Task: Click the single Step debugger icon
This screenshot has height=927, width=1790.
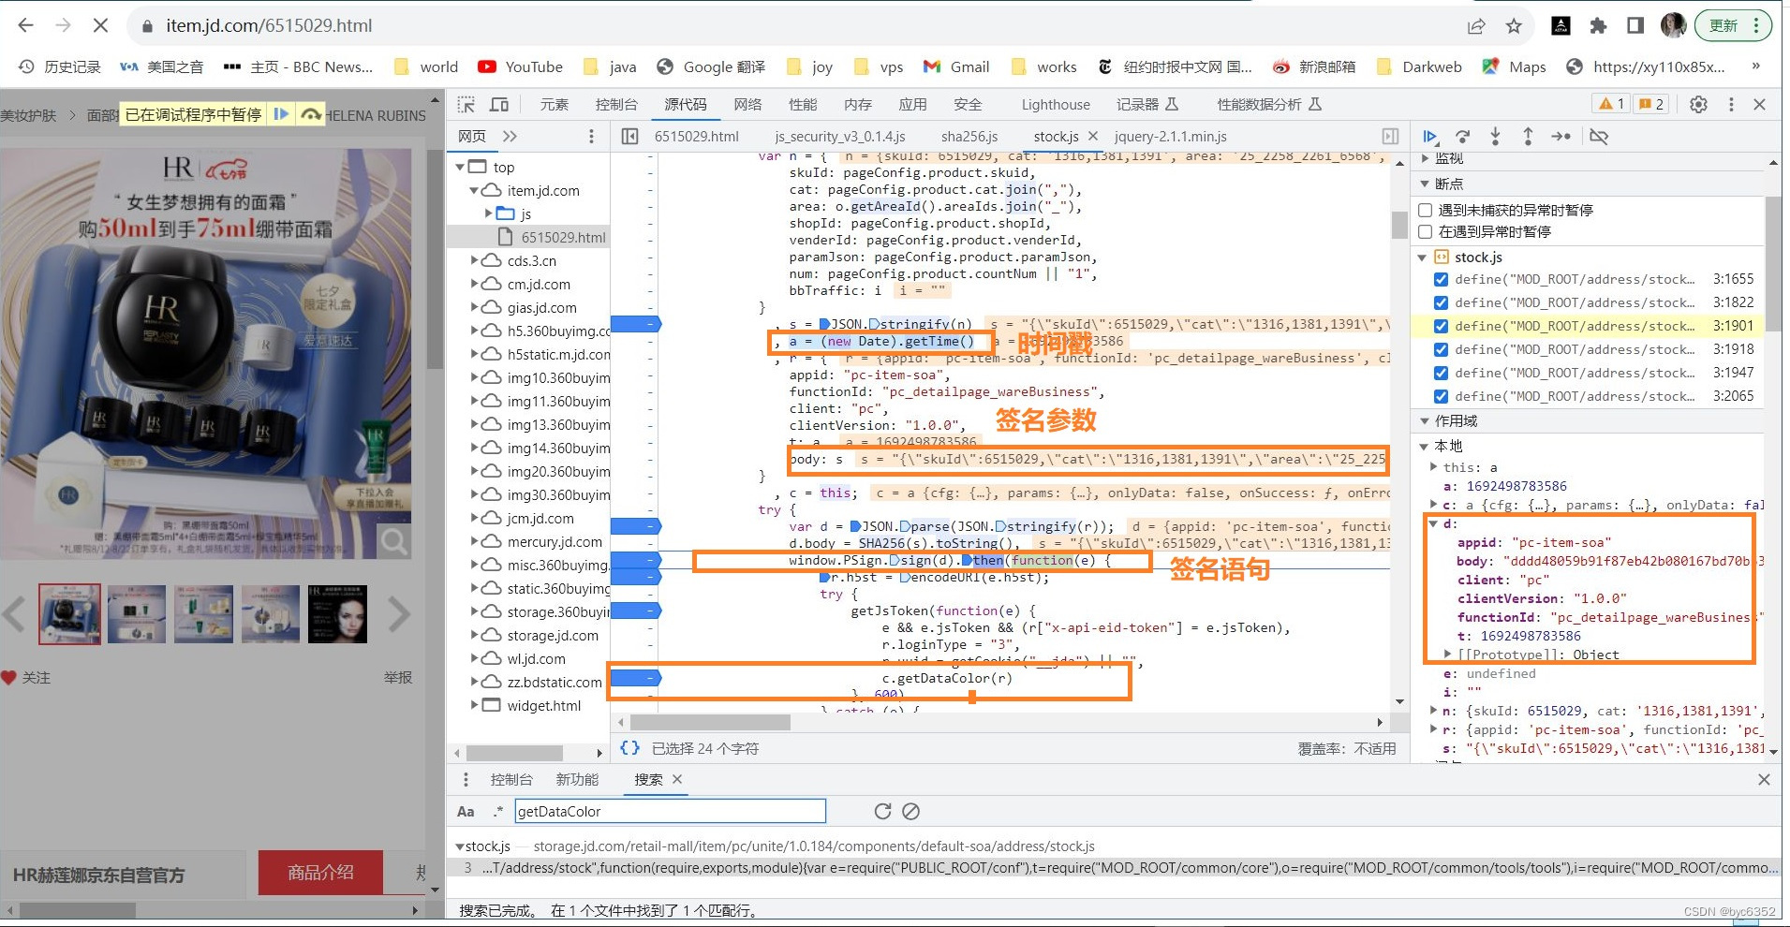Action: (x=1561, y=137)
